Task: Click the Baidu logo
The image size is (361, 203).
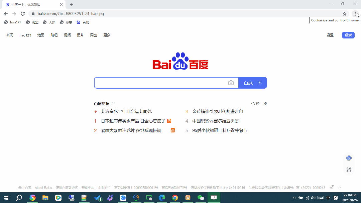Action: point(180,61)
